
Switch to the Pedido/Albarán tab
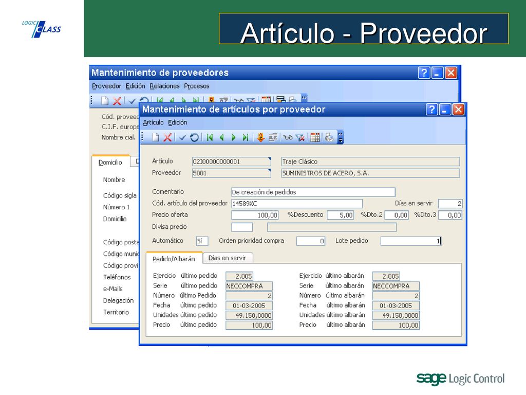pyautogui.click(x=174, y=259)
